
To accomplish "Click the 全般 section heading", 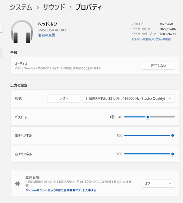I will tap(14, 53).
